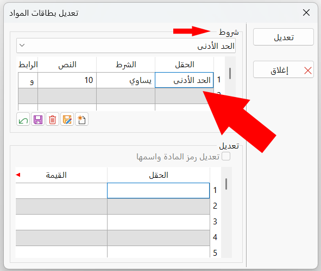
Task: Select the الحد الأدنى field cell in row 1
Action: pyautogui.click(x=184, y=80)
